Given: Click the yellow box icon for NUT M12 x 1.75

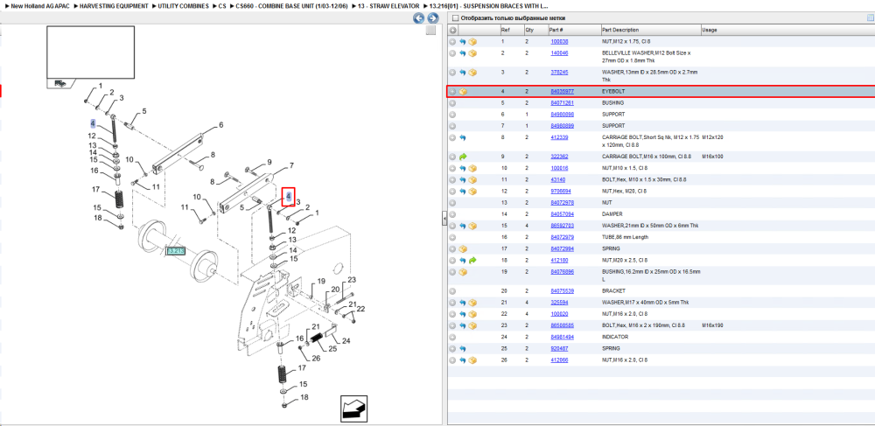Looking at the screenshot, I should click(472, 42).
